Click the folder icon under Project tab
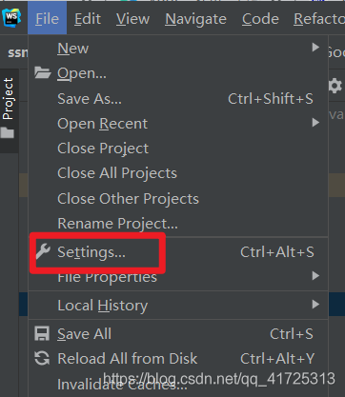The image size is (345, 397). pyautogui.click(x=8, y=132)
